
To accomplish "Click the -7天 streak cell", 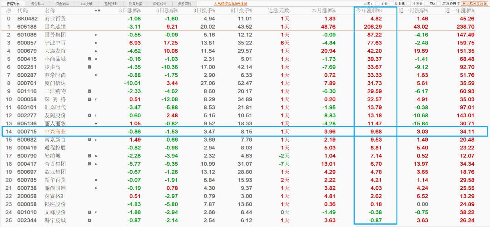I will pyautogui.click(x=284, y=164).
